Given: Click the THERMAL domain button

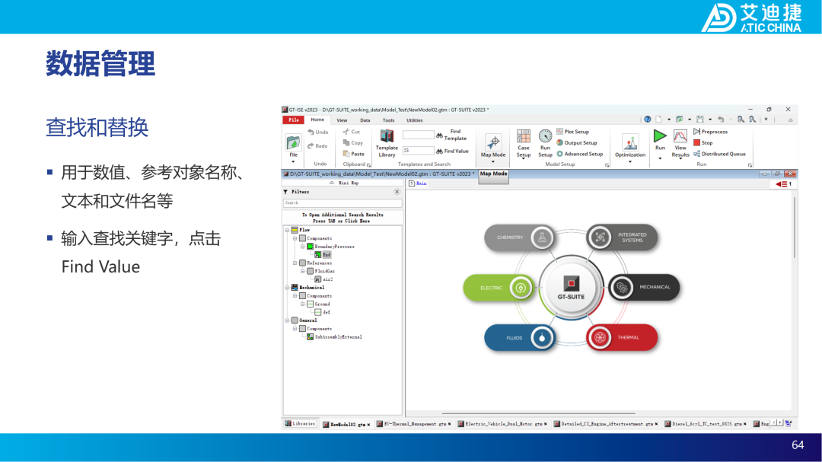Looking at the screenshot, I should coord(621,337).
